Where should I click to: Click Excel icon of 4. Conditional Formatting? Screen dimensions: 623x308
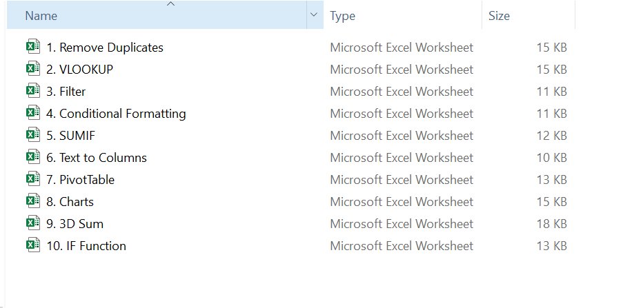click(33, 113)
